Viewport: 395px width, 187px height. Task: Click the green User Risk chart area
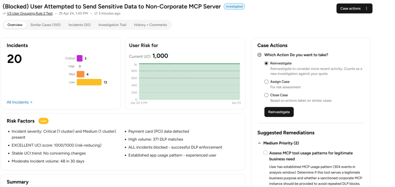tap(189, 82)
